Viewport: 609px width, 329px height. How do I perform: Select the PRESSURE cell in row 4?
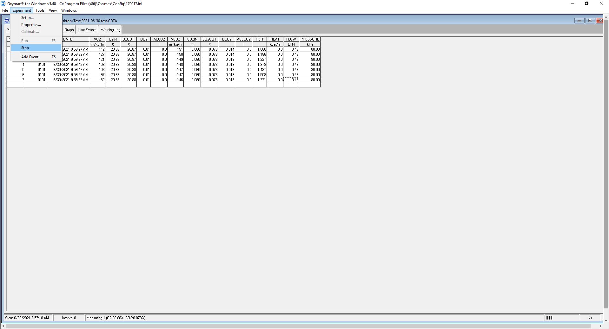(310, 65)
